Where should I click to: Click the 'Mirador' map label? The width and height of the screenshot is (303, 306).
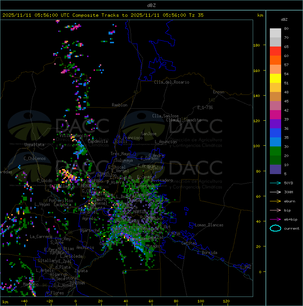(154, 246)
